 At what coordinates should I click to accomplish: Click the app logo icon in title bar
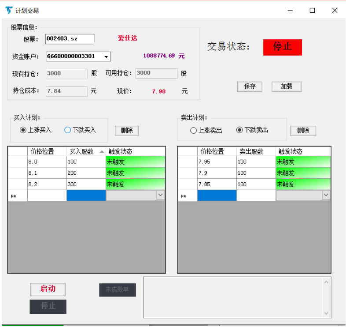pyautogui.click(x=8, y=10)
